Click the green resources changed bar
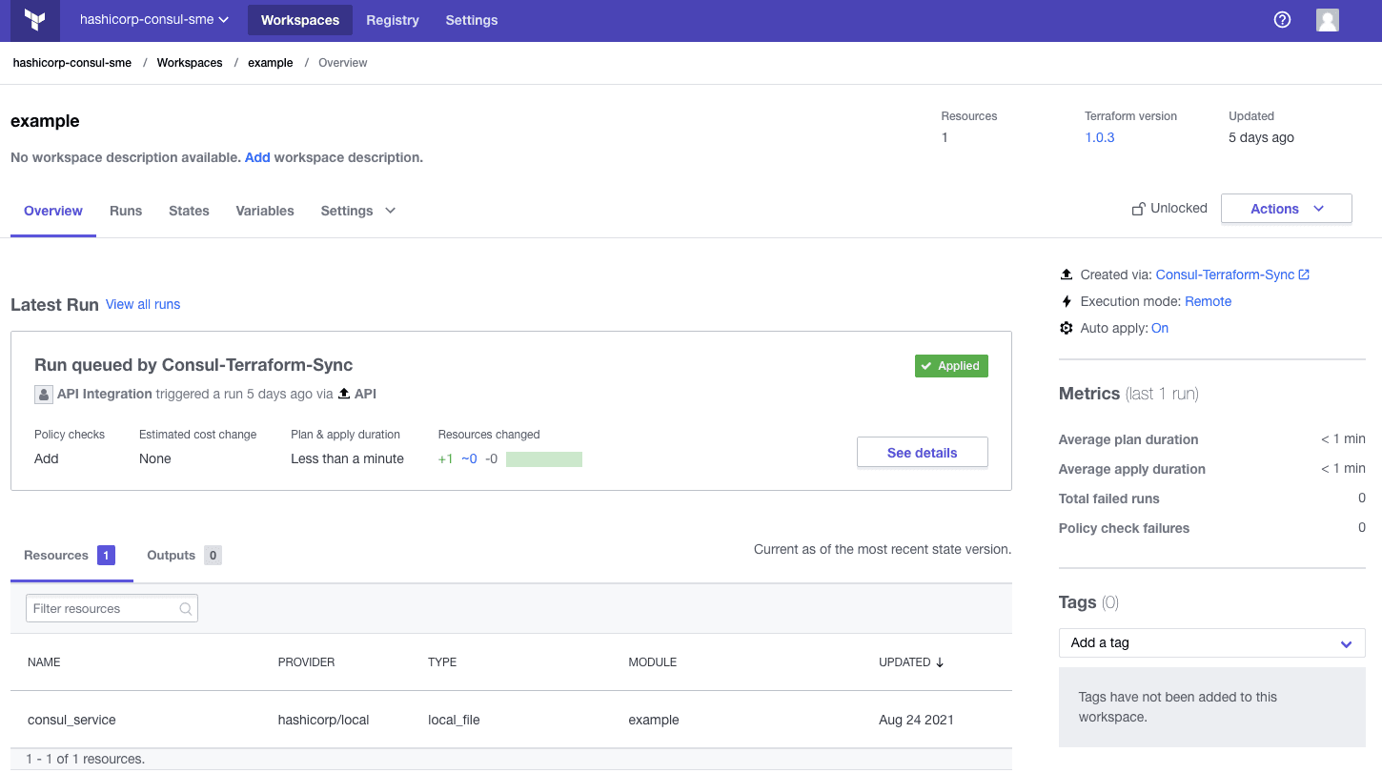 [x=543, y=459]
